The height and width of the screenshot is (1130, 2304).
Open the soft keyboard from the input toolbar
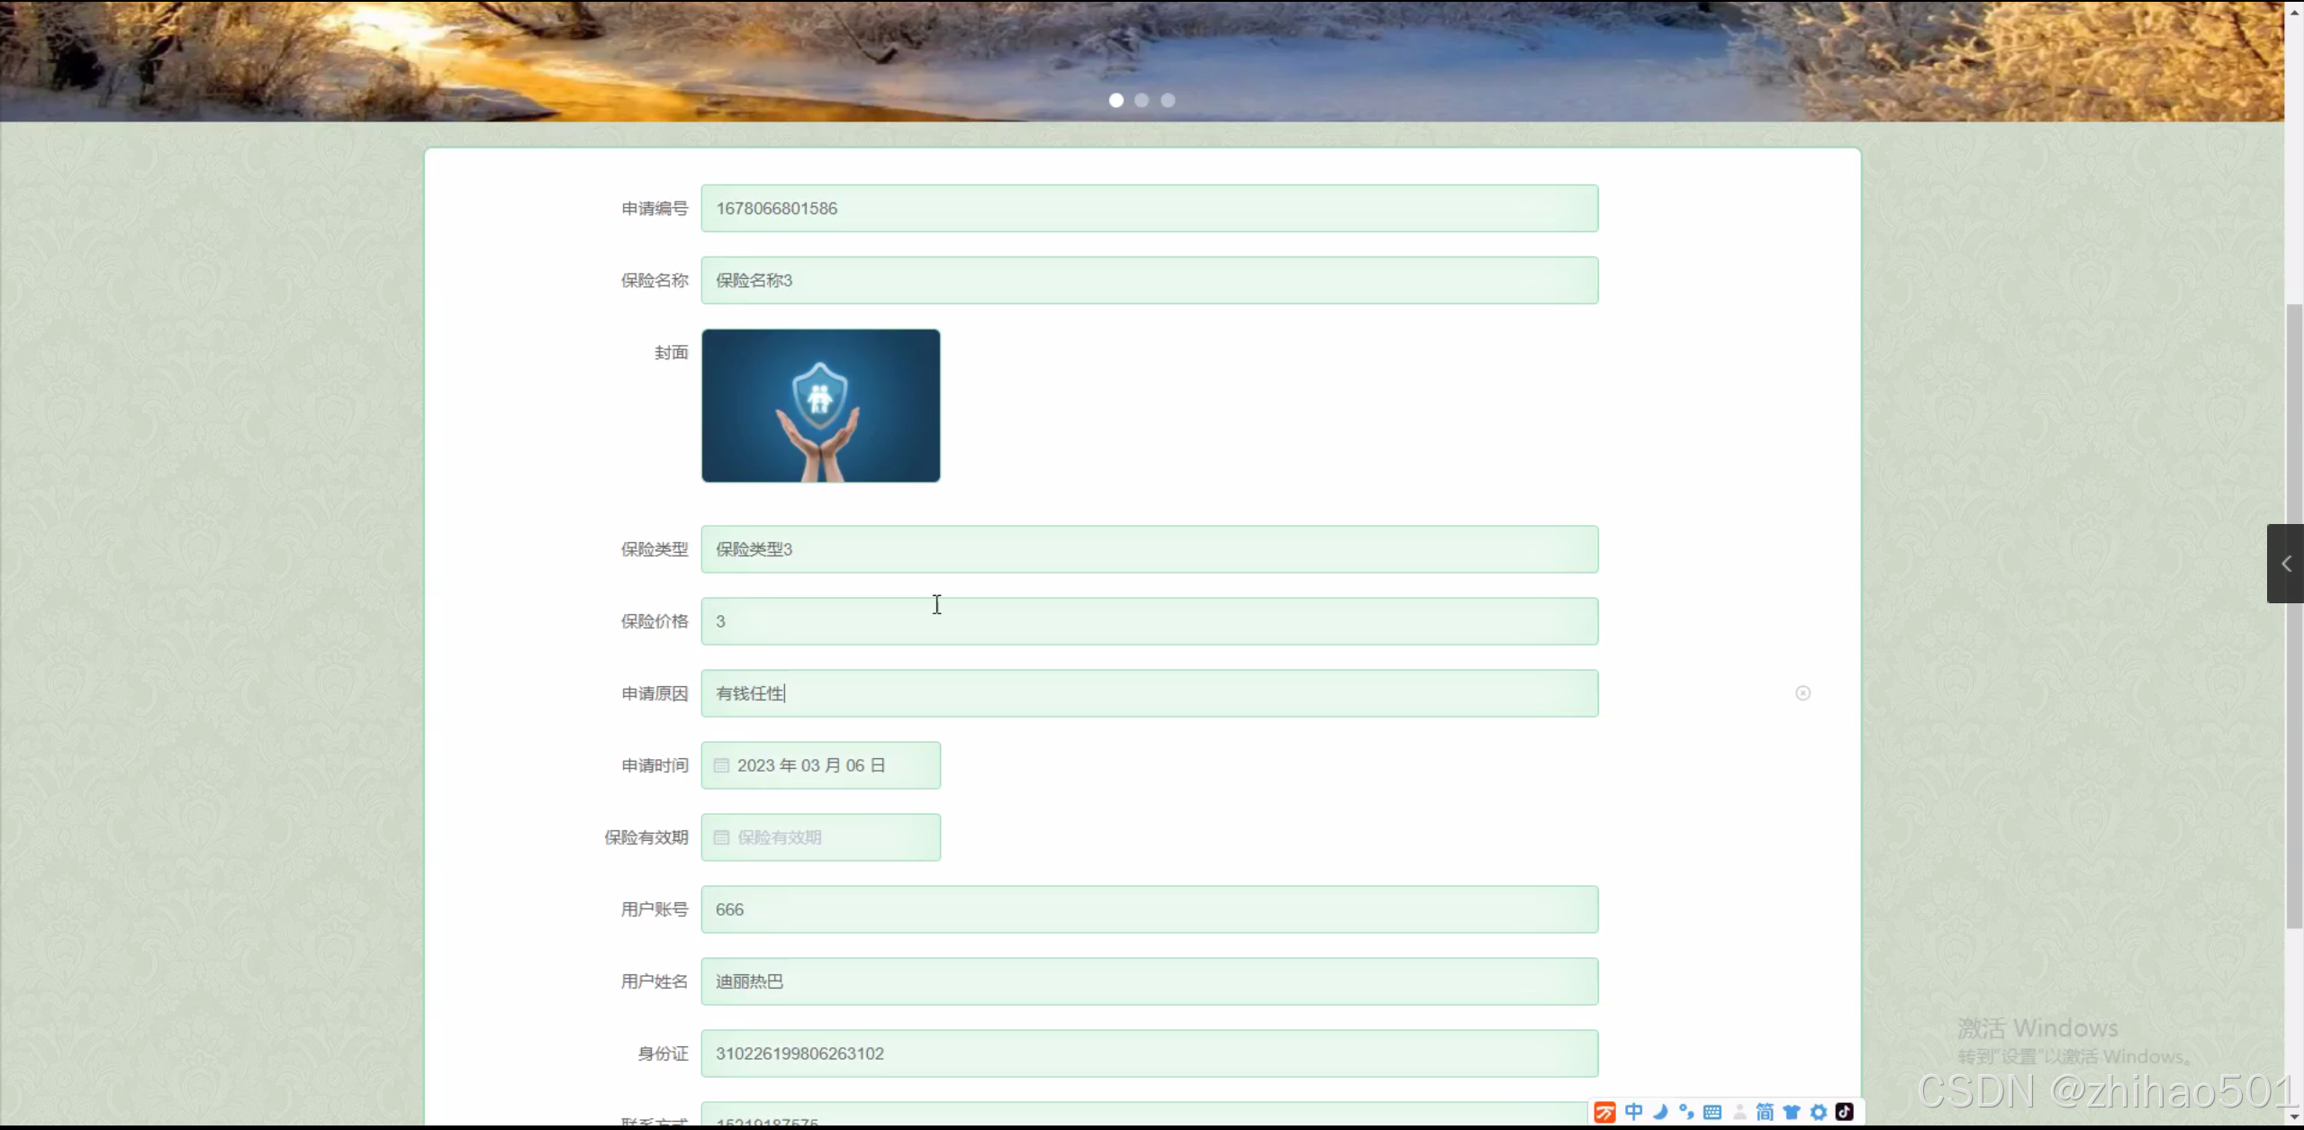(x=1712, y=1113)
